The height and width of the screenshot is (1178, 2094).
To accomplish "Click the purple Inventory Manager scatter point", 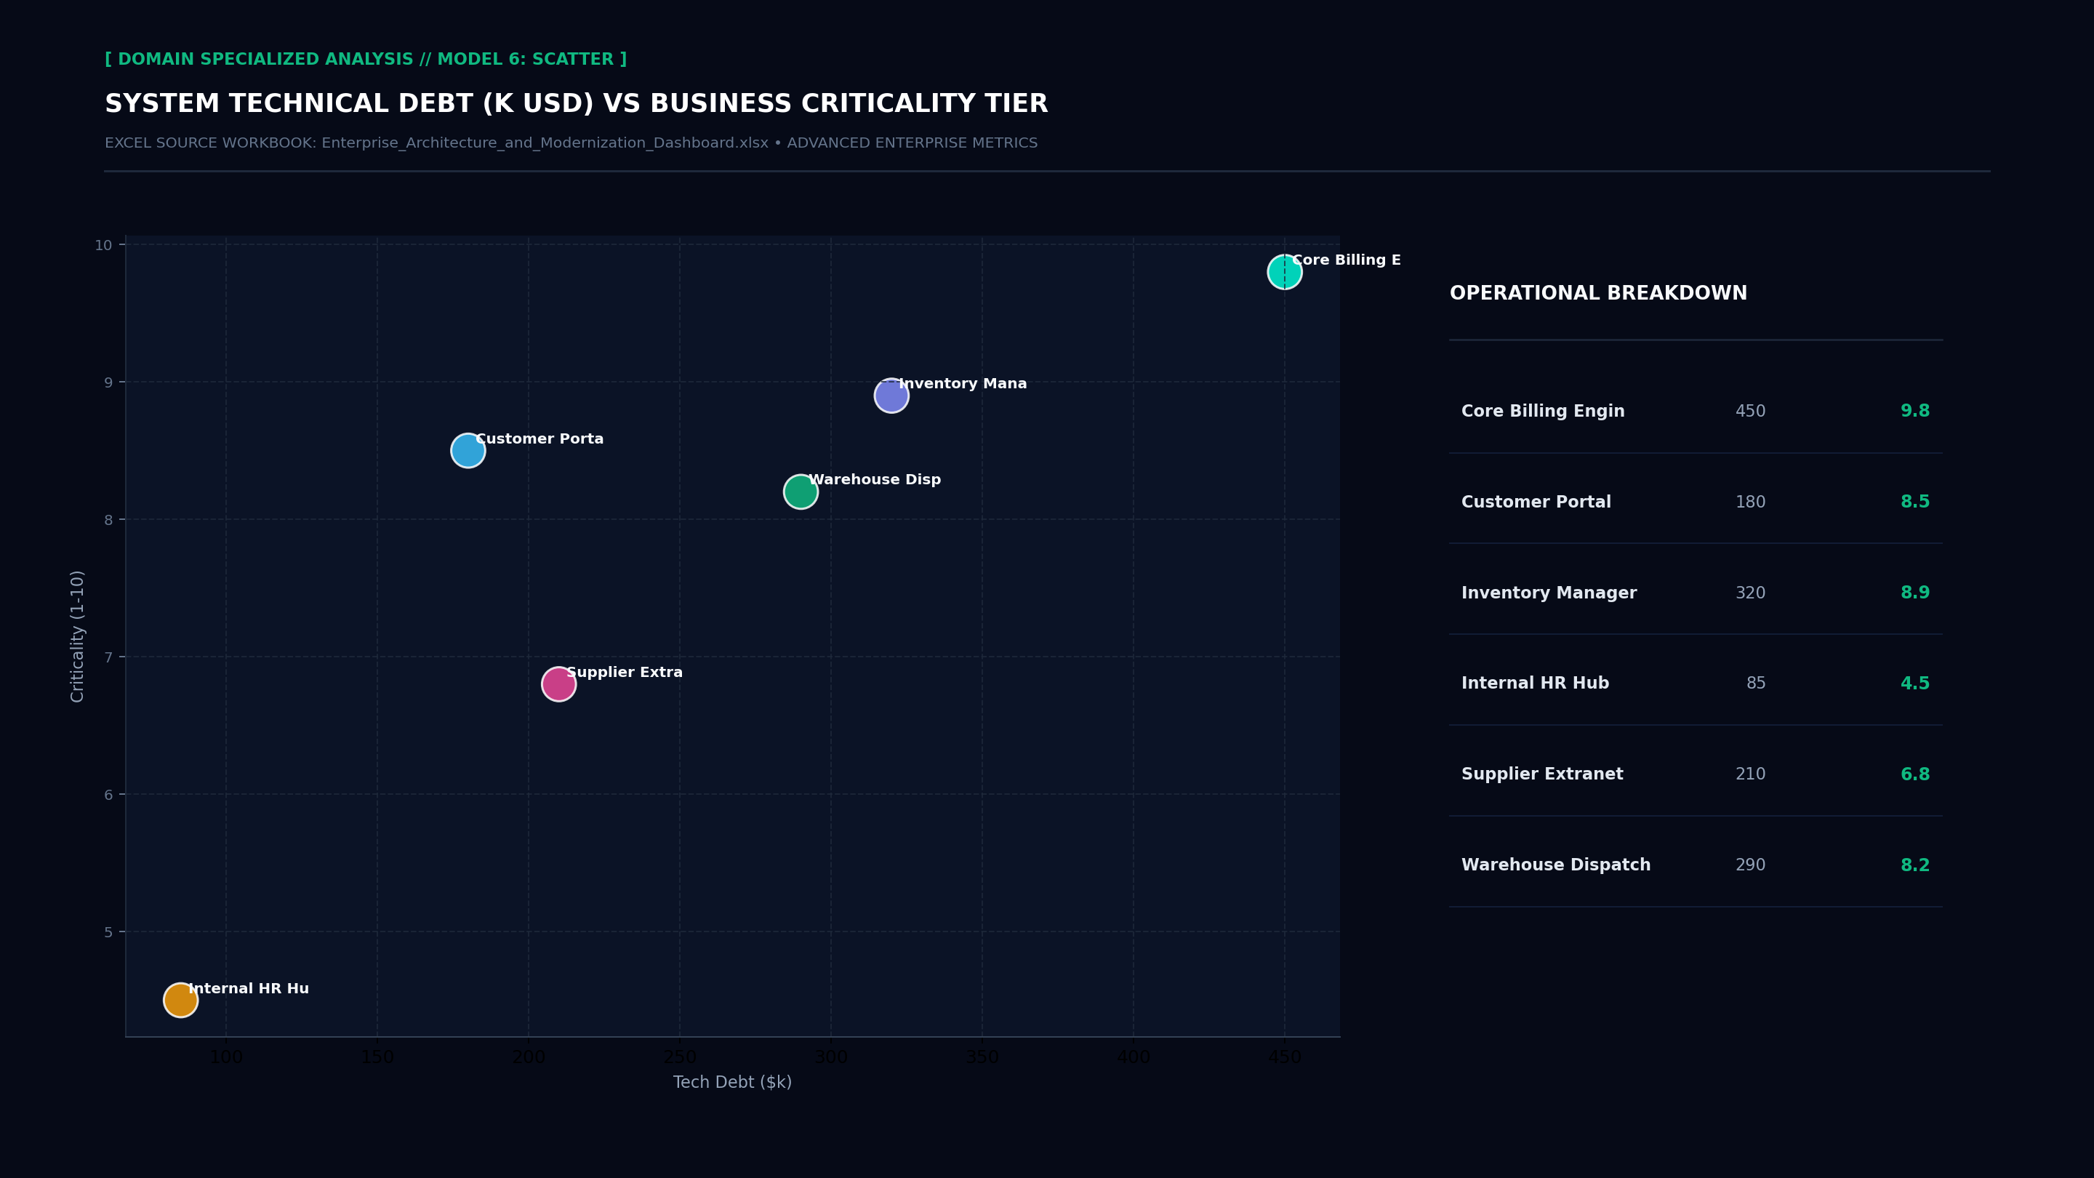I will point(891,396).
